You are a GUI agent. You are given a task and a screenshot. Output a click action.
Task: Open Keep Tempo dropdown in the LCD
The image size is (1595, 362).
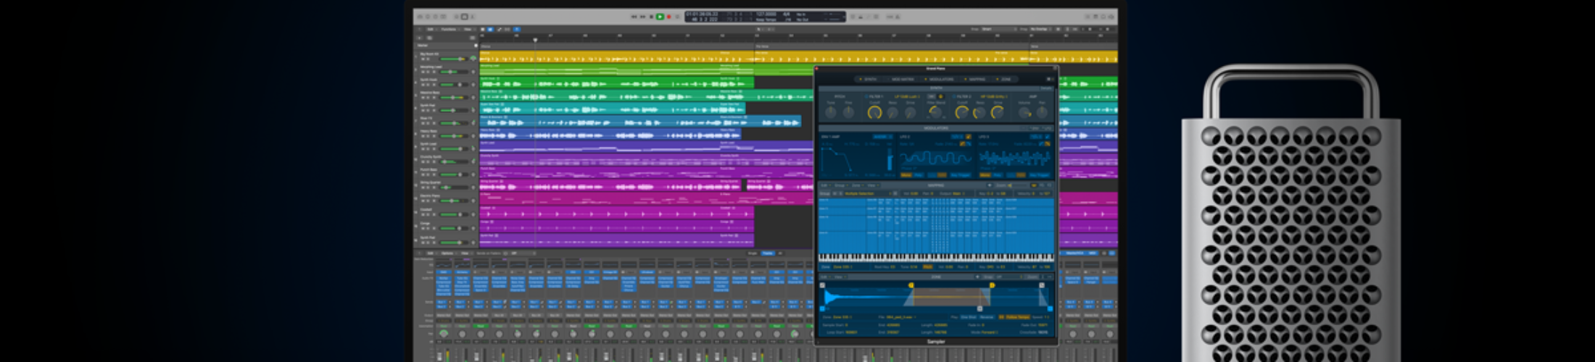[766, 20]
